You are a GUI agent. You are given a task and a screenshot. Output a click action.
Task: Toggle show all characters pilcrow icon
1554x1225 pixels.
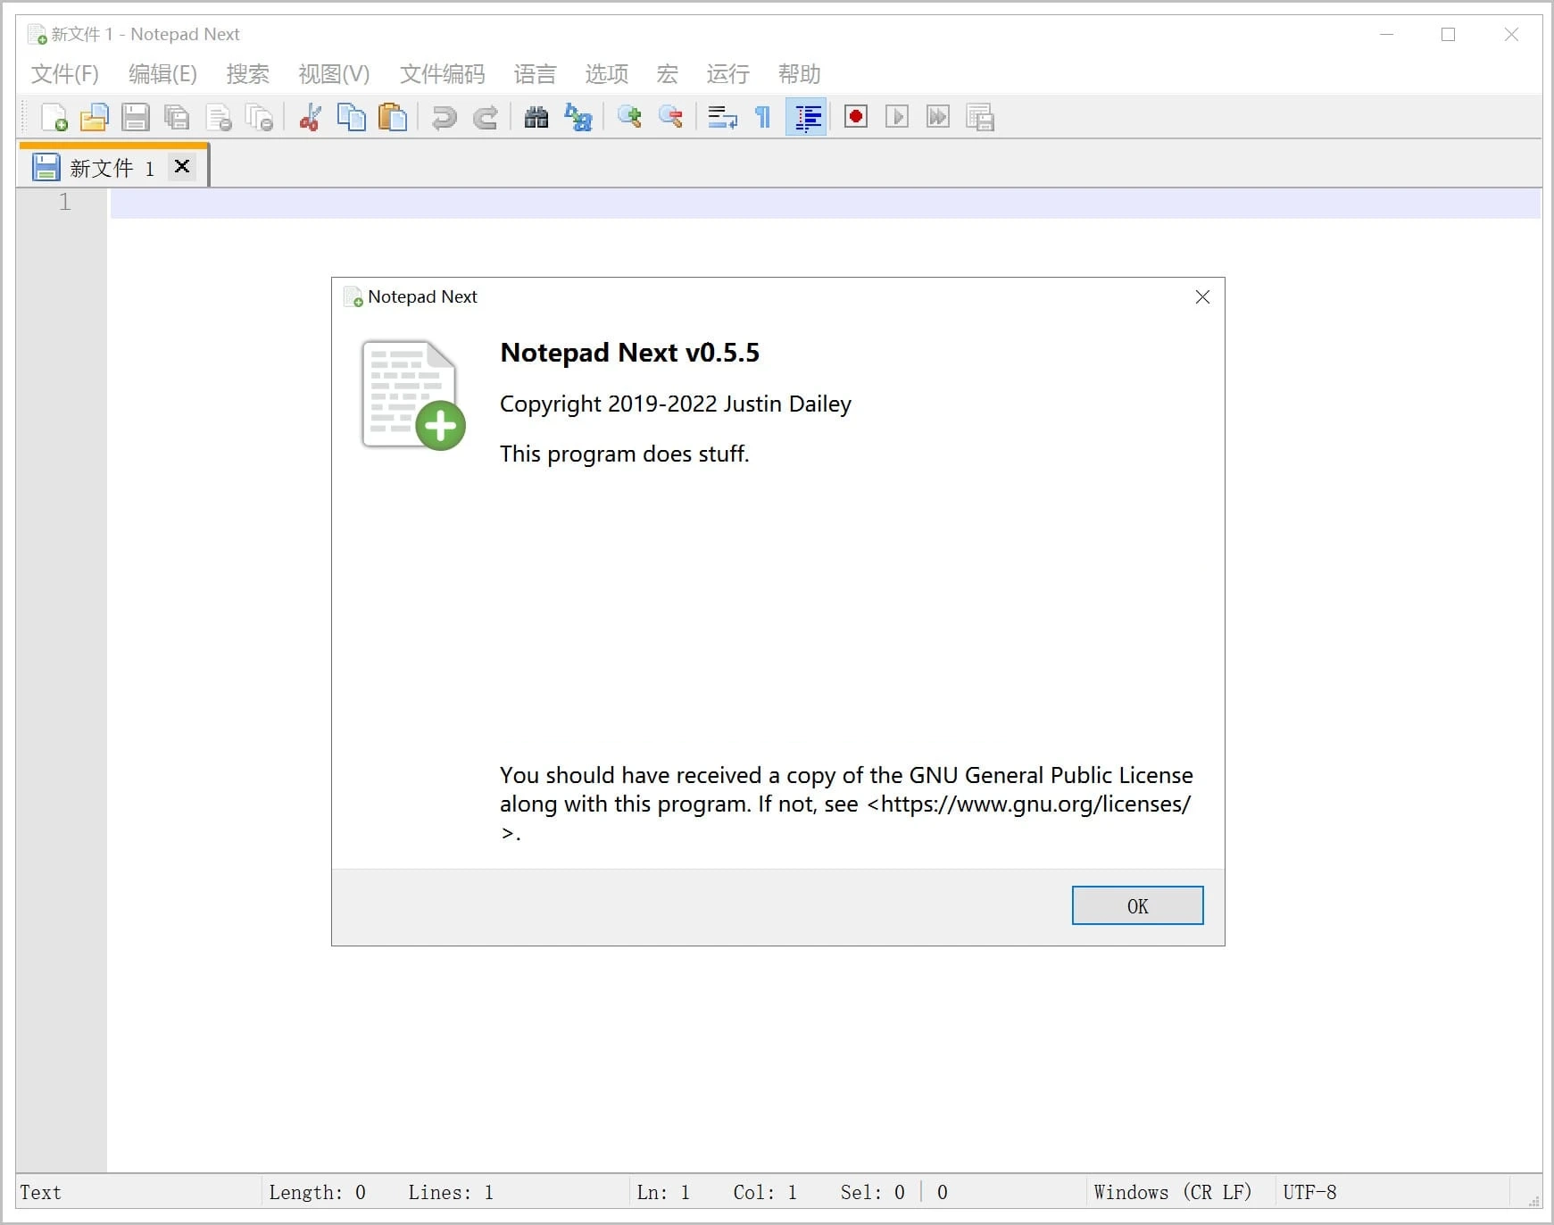(x=763, y=117)
